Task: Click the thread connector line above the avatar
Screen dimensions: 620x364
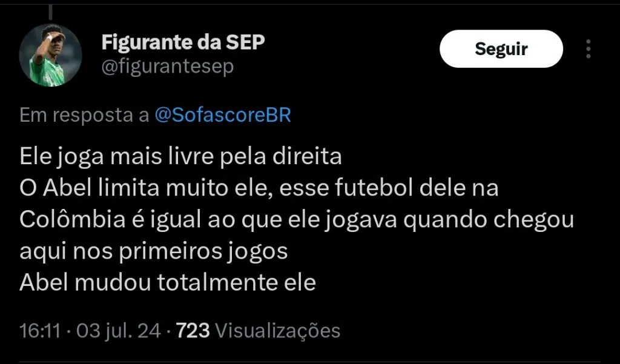Action: [x=51, y=12]
